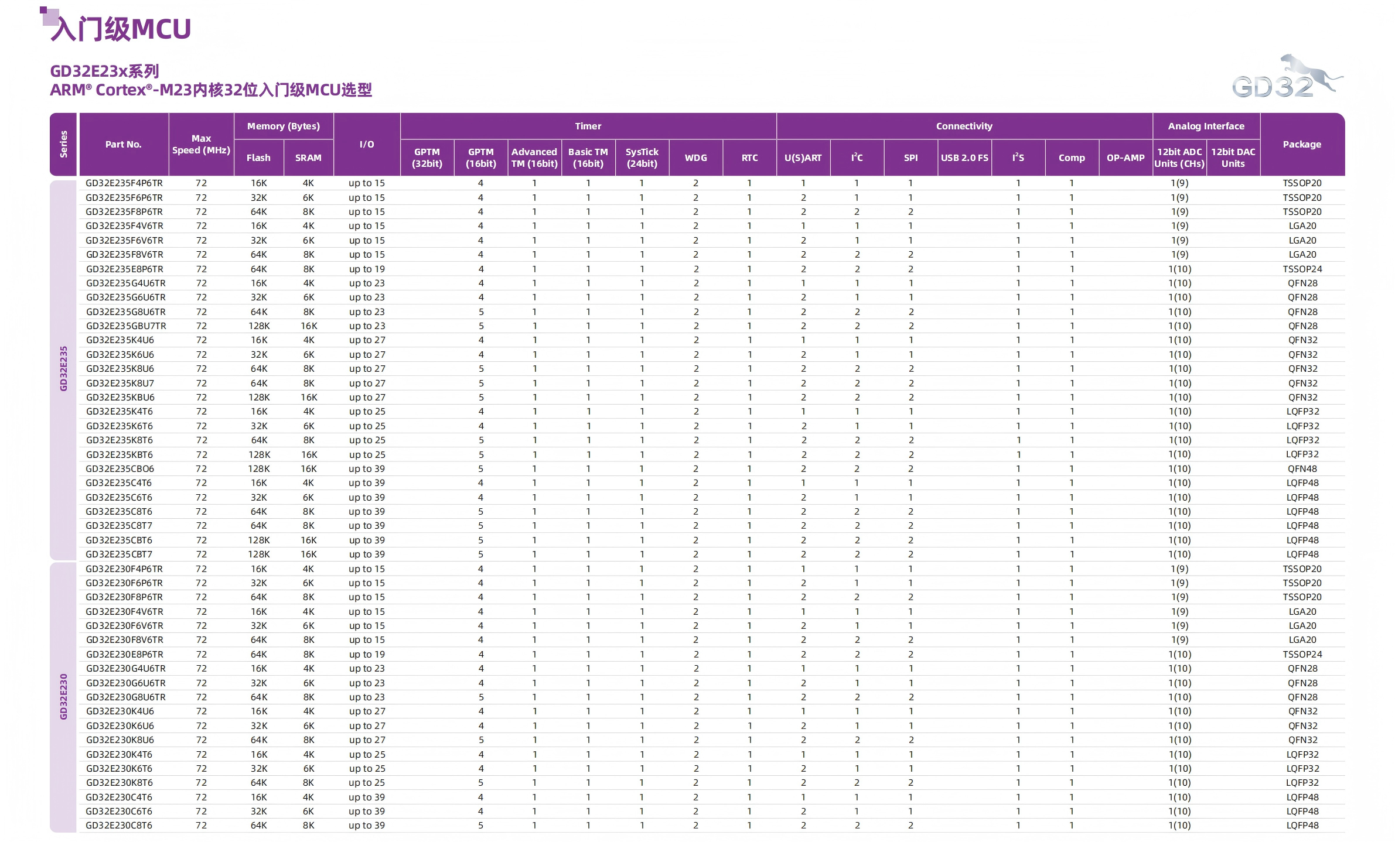Select part number GD32E235F4P6TR
1395x842 pixels.
pyautogui.click(x=124, y=183)
